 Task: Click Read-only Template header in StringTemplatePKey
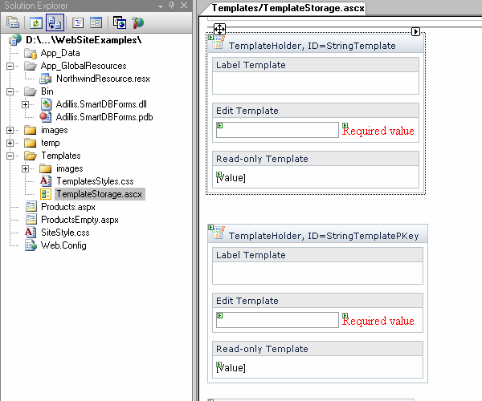[317, 349]
